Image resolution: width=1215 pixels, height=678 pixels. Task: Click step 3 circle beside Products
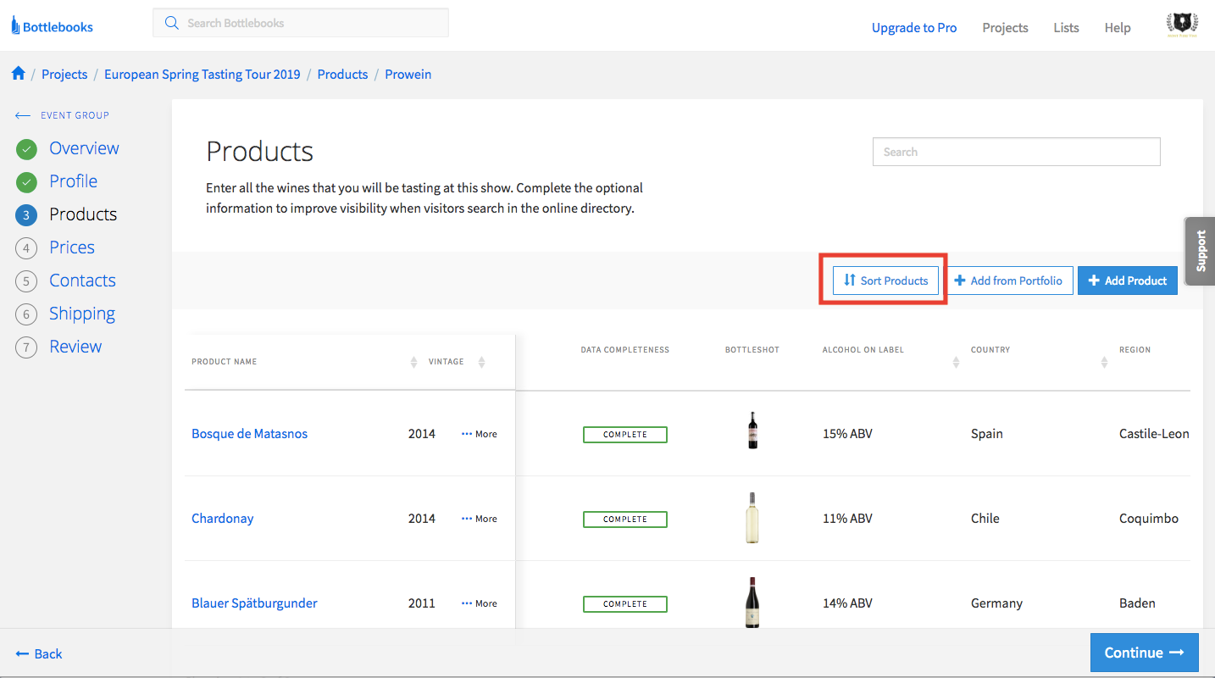(x=26, y=215)
